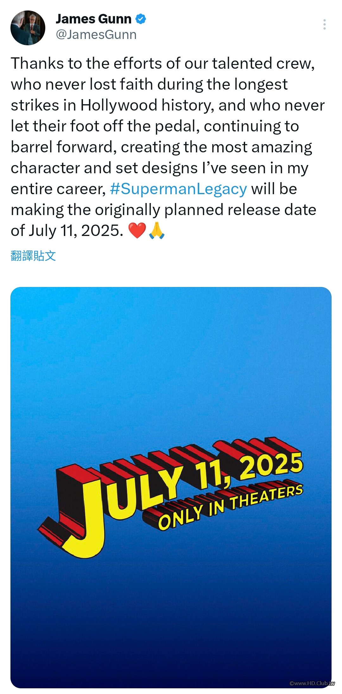Open the James Gunn display name
Image resolution: width=342 pixels, height=694 pixels.
pos(93,19)
